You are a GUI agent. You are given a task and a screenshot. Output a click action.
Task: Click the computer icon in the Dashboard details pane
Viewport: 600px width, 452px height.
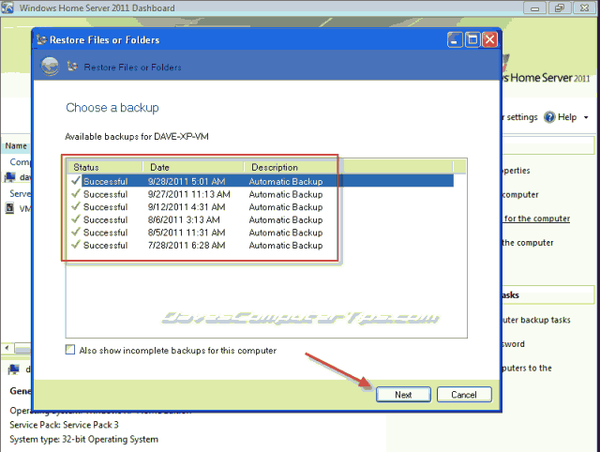[14, 369]
